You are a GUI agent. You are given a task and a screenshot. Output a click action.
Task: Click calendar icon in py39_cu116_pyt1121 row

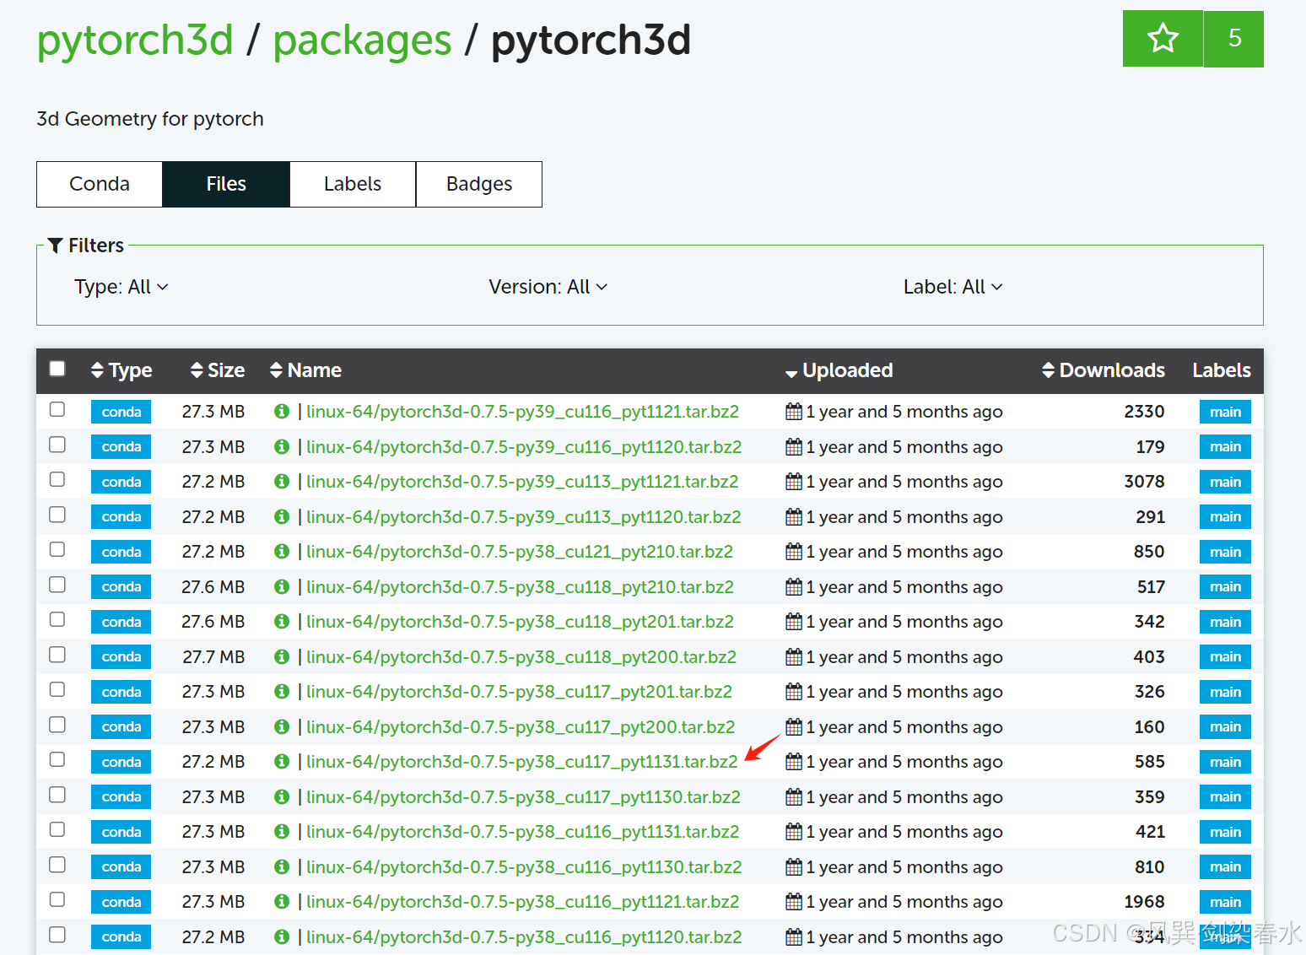[x=793, y=412]
